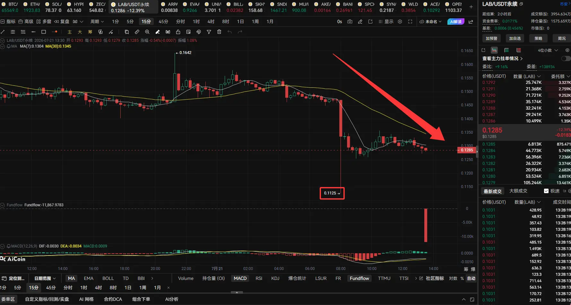571x305 pixels.
Task: Switch order book to asks-only view
Action: tap(519, 50)
